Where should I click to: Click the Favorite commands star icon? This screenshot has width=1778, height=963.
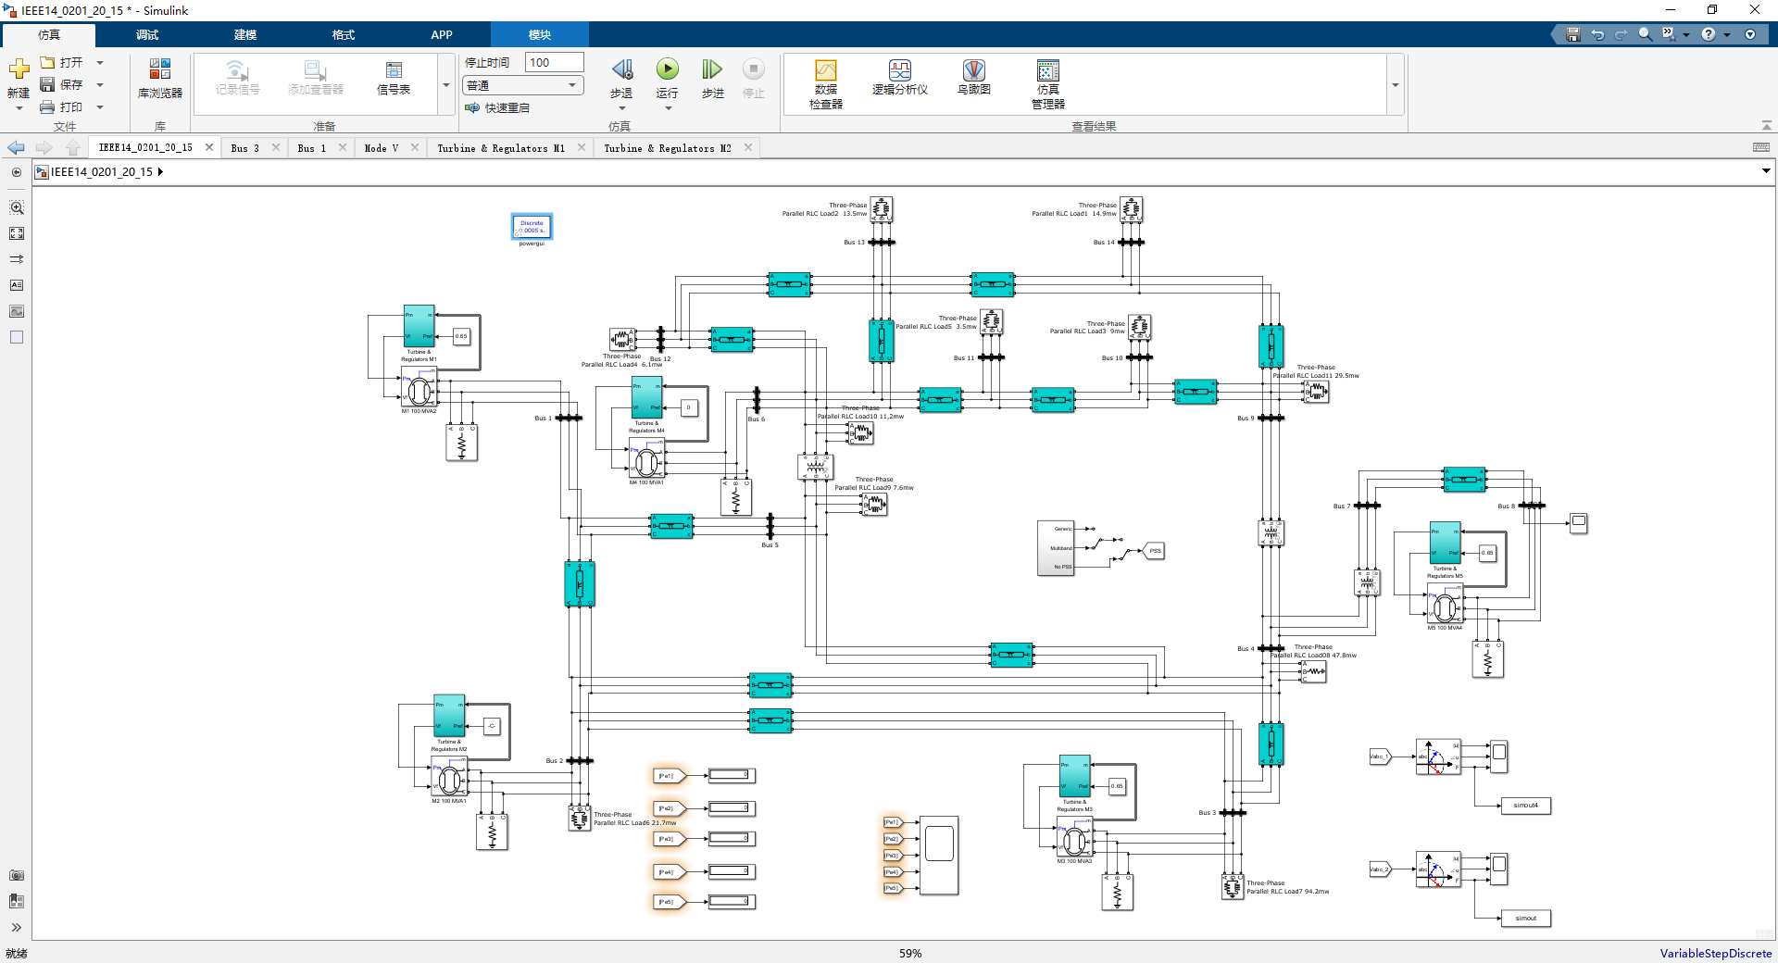click(1668, 34)
